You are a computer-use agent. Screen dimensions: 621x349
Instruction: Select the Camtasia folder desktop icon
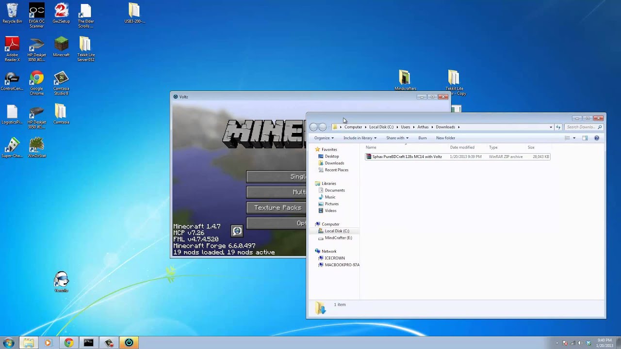[x=61, y=114]
